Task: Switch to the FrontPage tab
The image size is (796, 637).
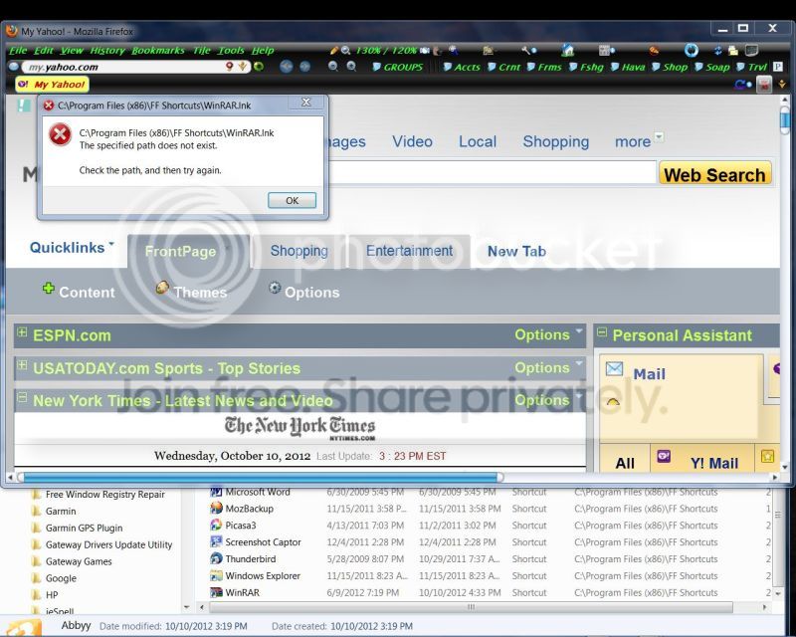Action: (x=188, y=251)
